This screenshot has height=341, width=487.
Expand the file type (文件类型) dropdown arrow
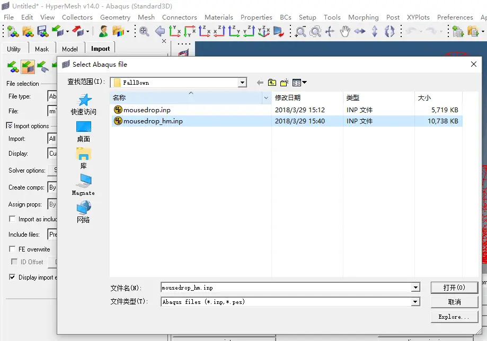(x=415, y=302)
